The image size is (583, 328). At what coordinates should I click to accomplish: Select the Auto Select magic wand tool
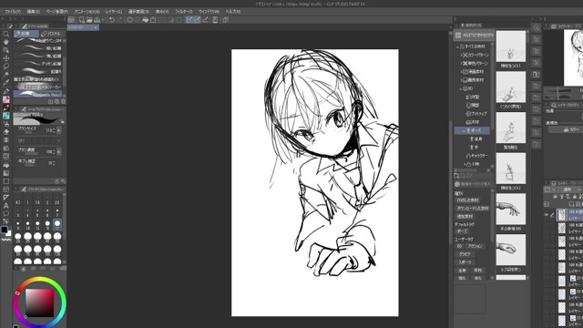[x=6, y=75]
